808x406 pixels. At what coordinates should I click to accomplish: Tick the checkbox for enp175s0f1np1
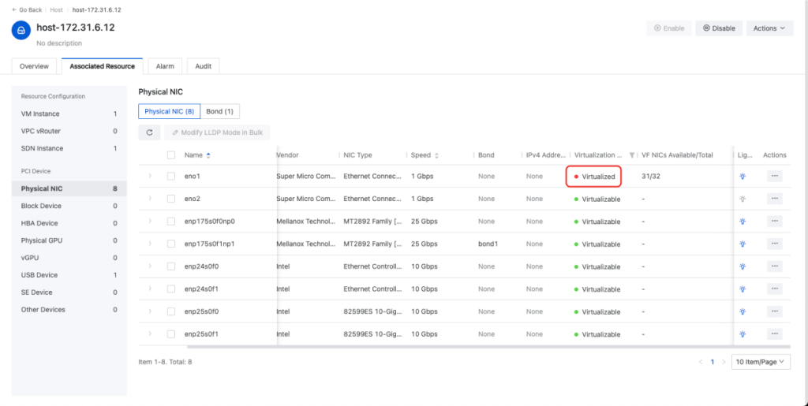point(171,244)
